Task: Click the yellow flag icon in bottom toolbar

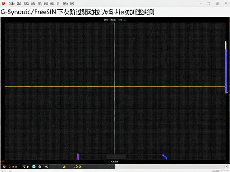Action: pos(24,167)
